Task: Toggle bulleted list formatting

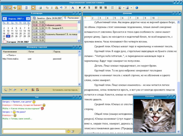Action: pos(112,8)
